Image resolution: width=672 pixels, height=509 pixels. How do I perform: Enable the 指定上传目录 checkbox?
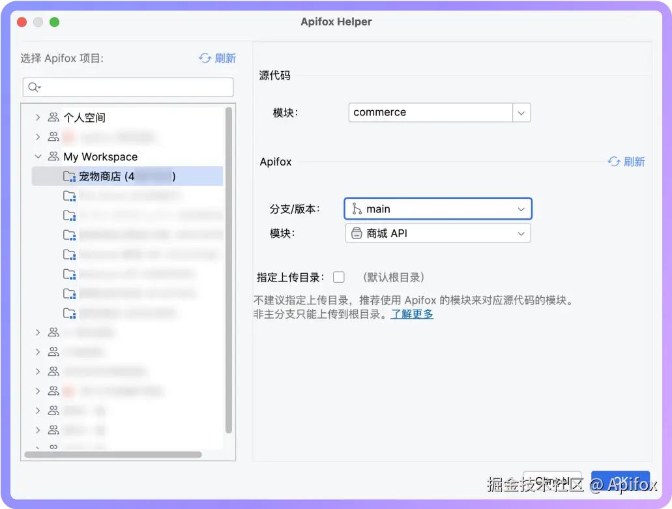click(339, 276)
